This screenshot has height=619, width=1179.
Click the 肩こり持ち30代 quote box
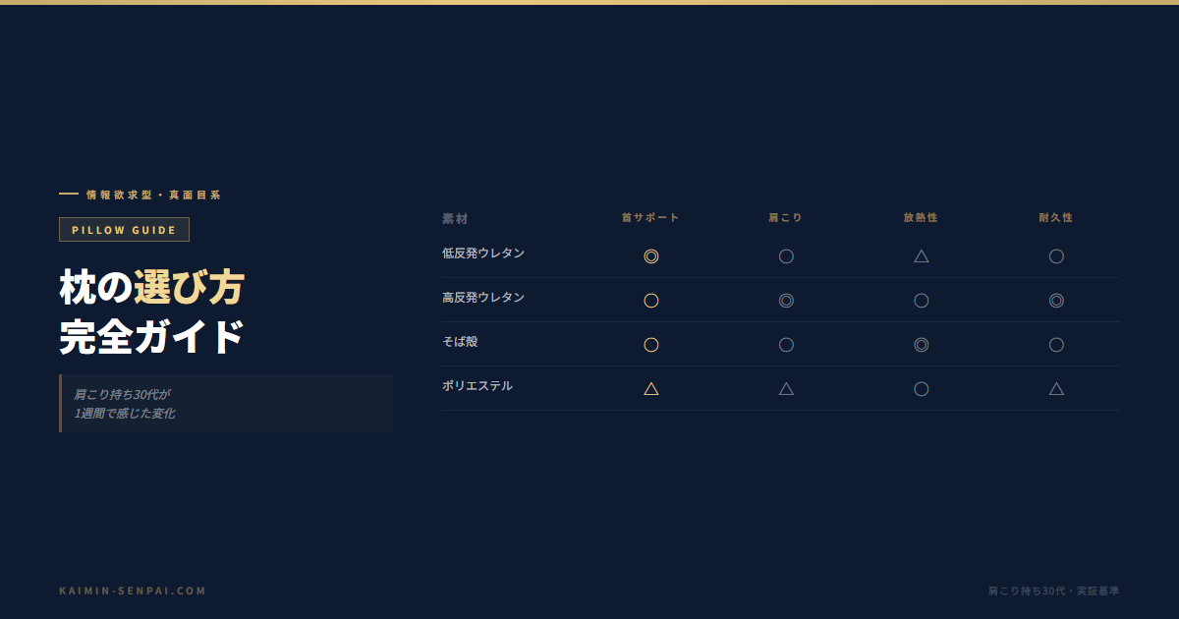pos(226,403)
